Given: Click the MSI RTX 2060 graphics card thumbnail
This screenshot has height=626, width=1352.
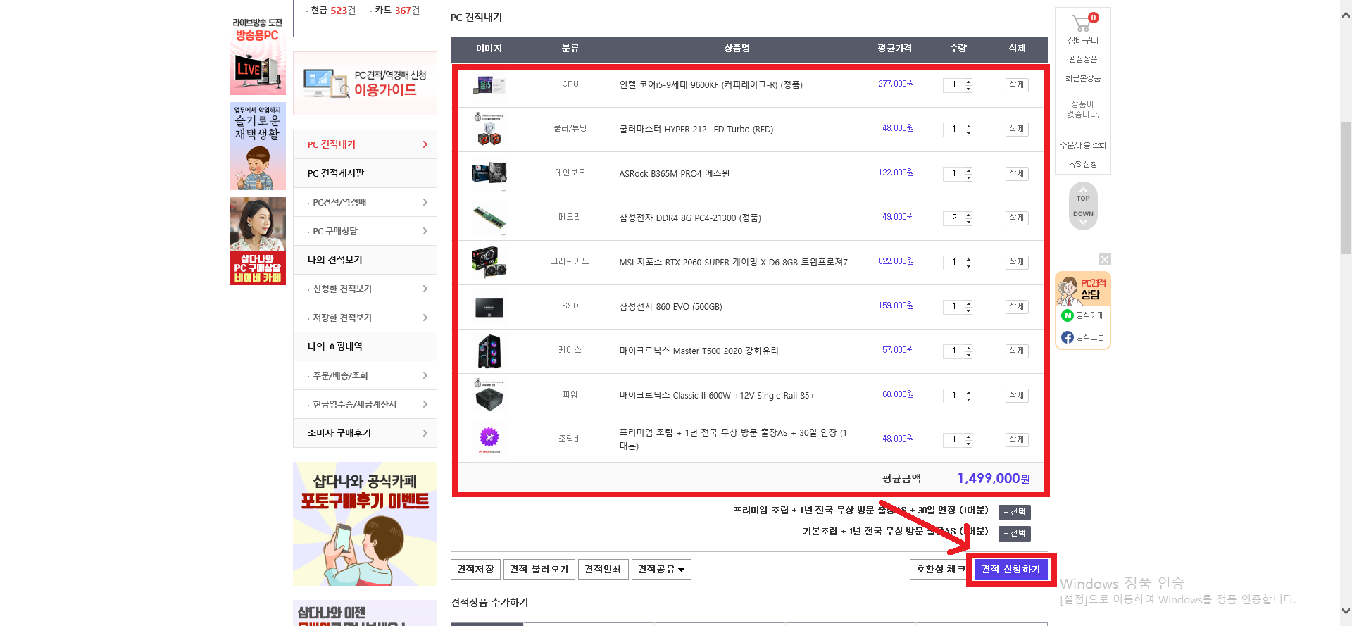Looking at the screenshot, I should 489,262.
